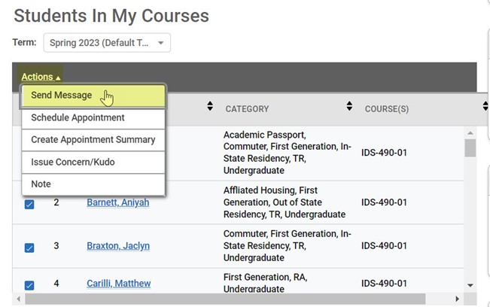The image size is (490, 307).
Task: Open Barnett, Aniyah student profile link
Action: click(x=117, y=202)
